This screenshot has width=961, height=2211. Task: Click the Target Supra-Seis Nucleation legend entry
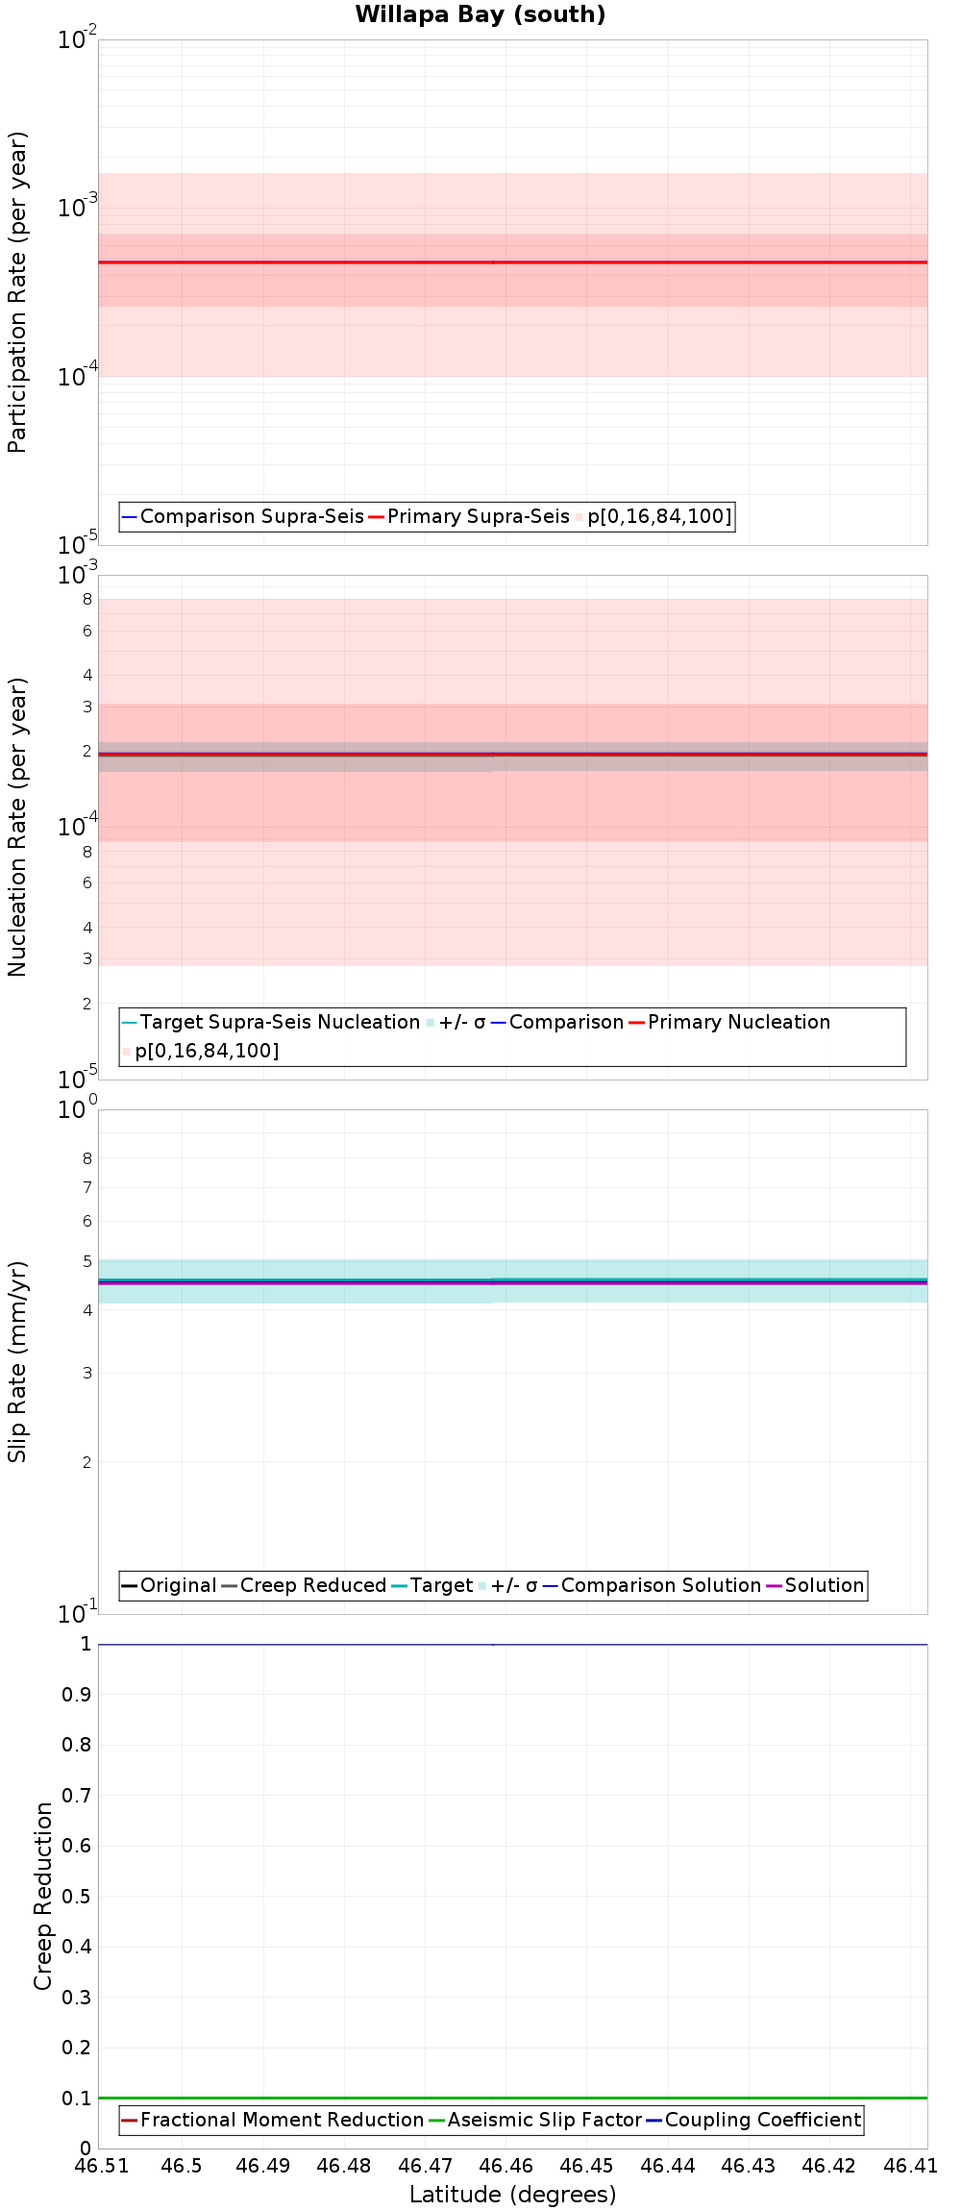(272, 1022)
